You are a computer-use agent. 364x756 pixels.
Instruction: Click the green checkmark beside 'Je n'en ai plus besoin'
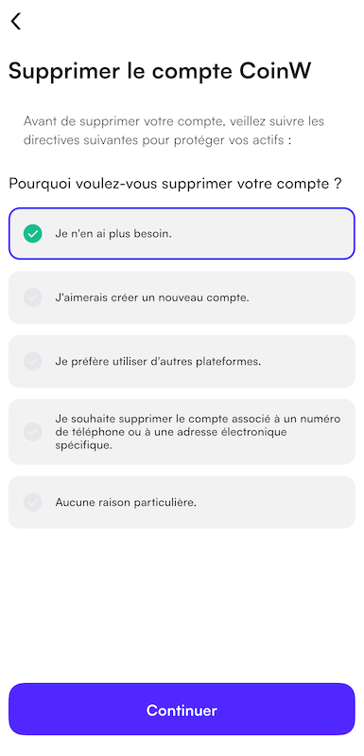pos(33,234)
